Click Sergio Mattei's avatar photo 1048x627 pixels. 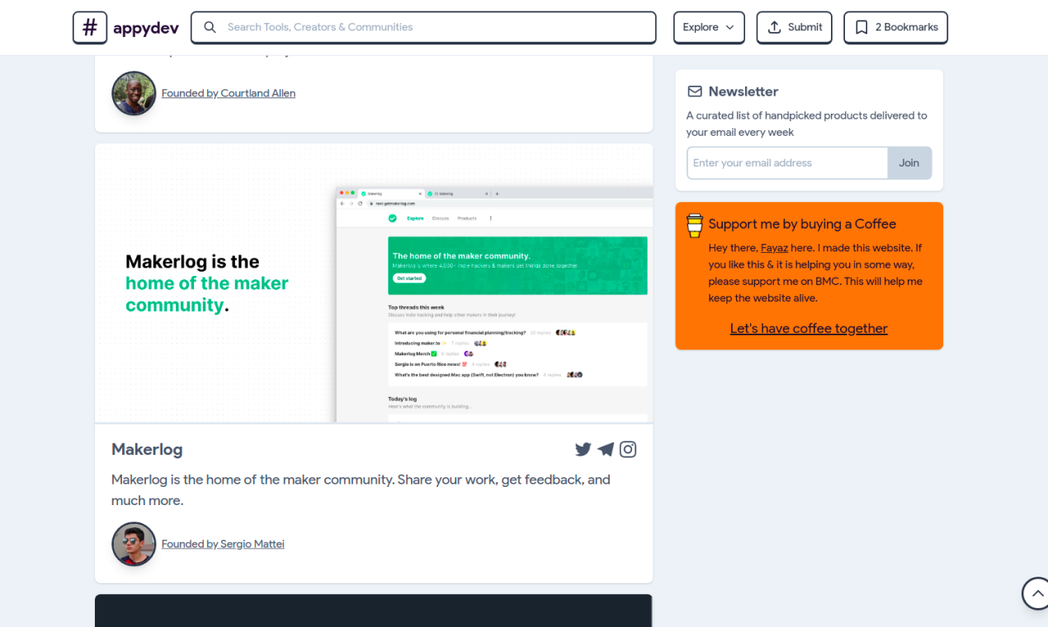point(133,544)
